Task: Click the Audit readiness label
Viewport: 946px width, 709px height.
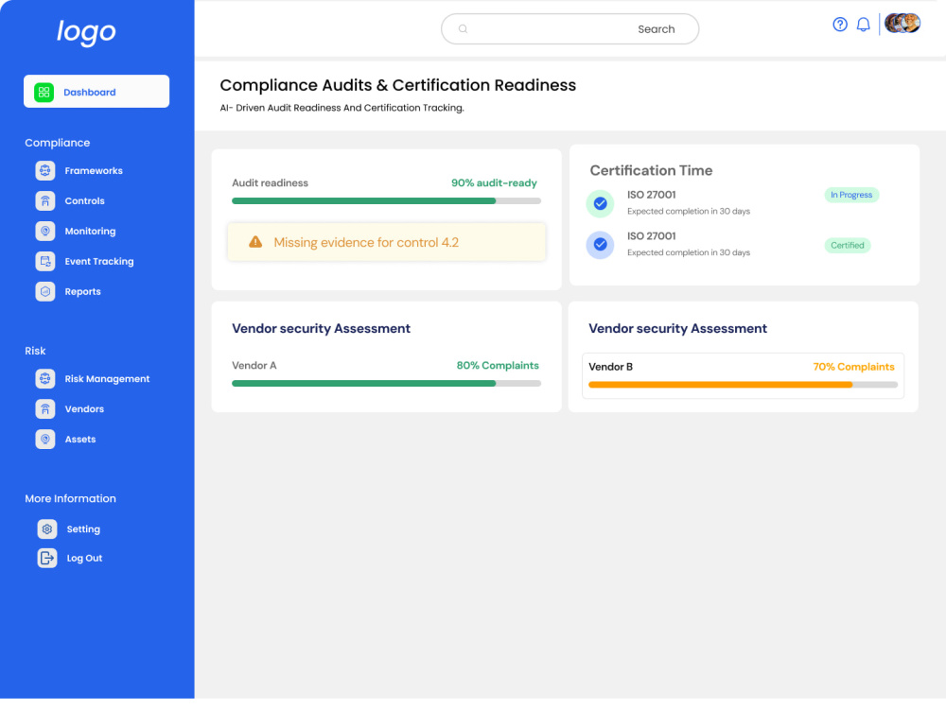Action: [270, 182]
